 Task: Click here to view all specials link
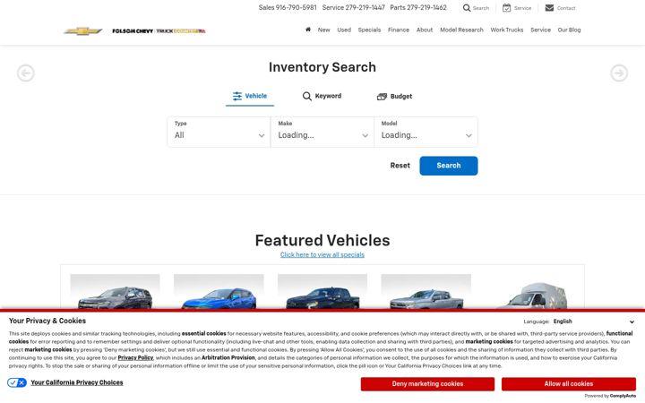click(322, 255)
